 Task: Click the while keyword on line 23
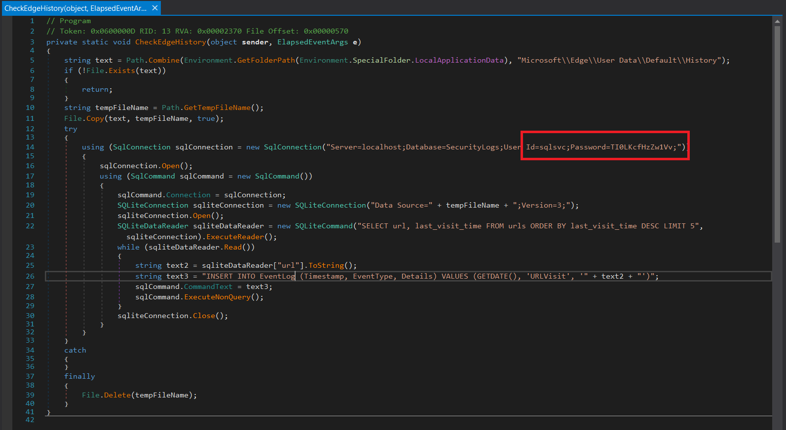(x=128, y=247)
